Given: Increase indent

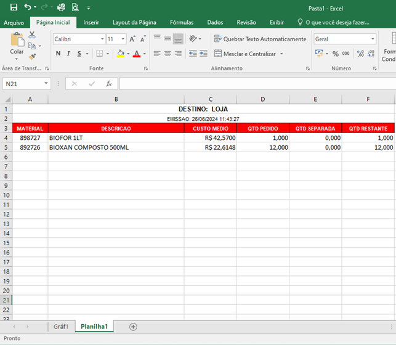Looking at the screenshot, I should click(x=203, y=54).
